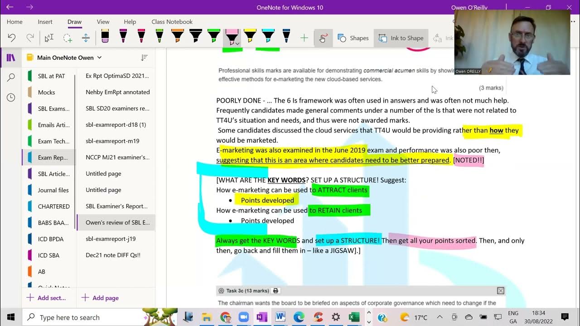Expand the Main OneNote Owen notebook dropdown

click(x=99, y=58)
